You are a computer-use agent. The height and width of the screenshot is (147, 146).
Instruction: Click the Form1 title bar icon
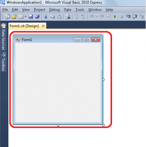click(18, 39)
